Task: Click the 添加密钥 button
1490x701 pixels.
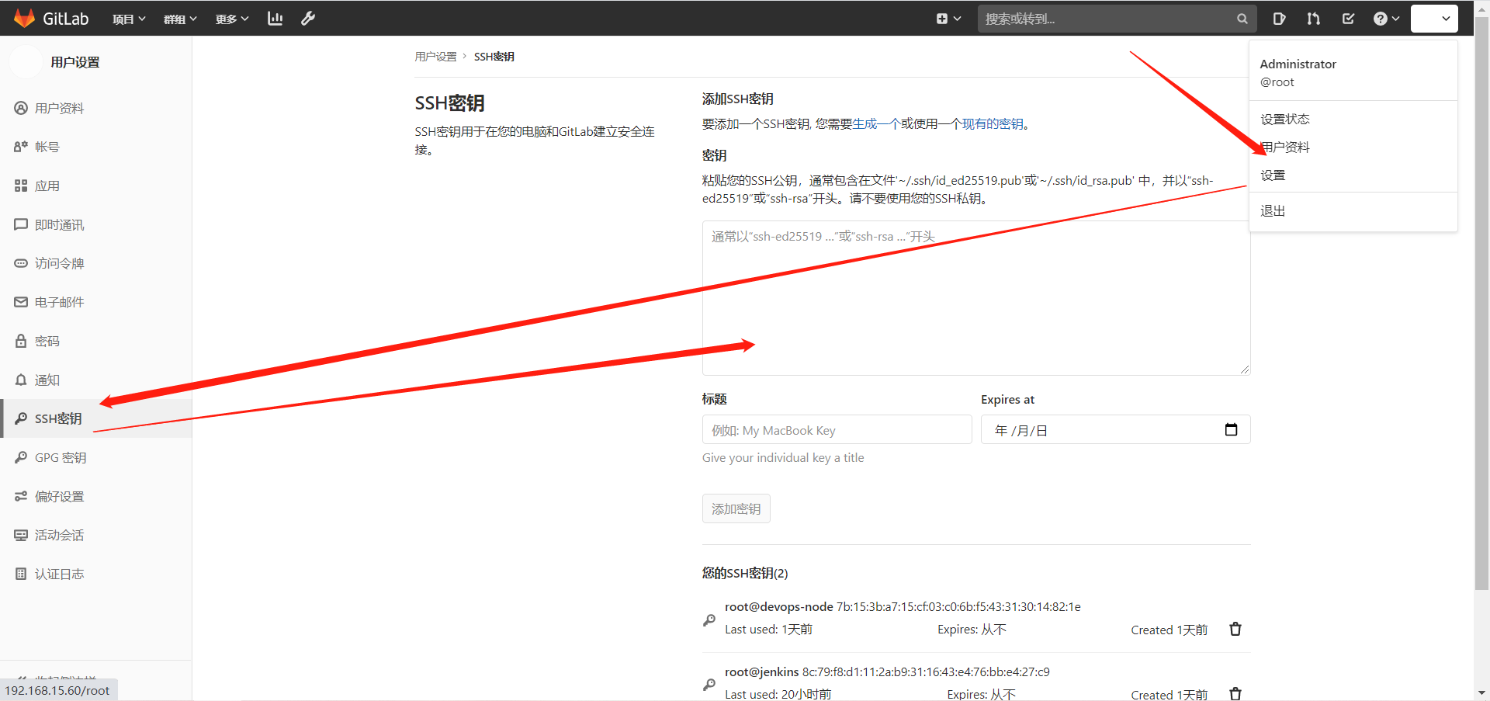Action: point(736,508)
